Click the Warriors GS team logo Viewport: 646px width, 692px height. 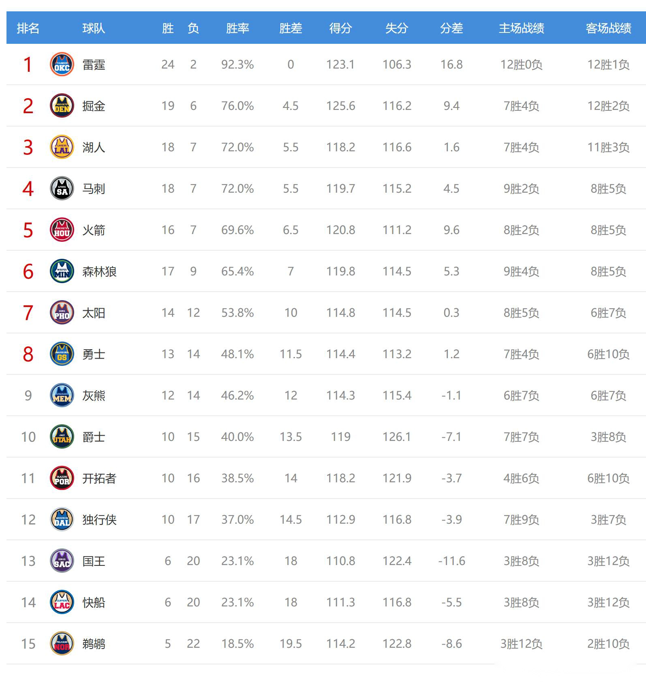pos(62,354)
